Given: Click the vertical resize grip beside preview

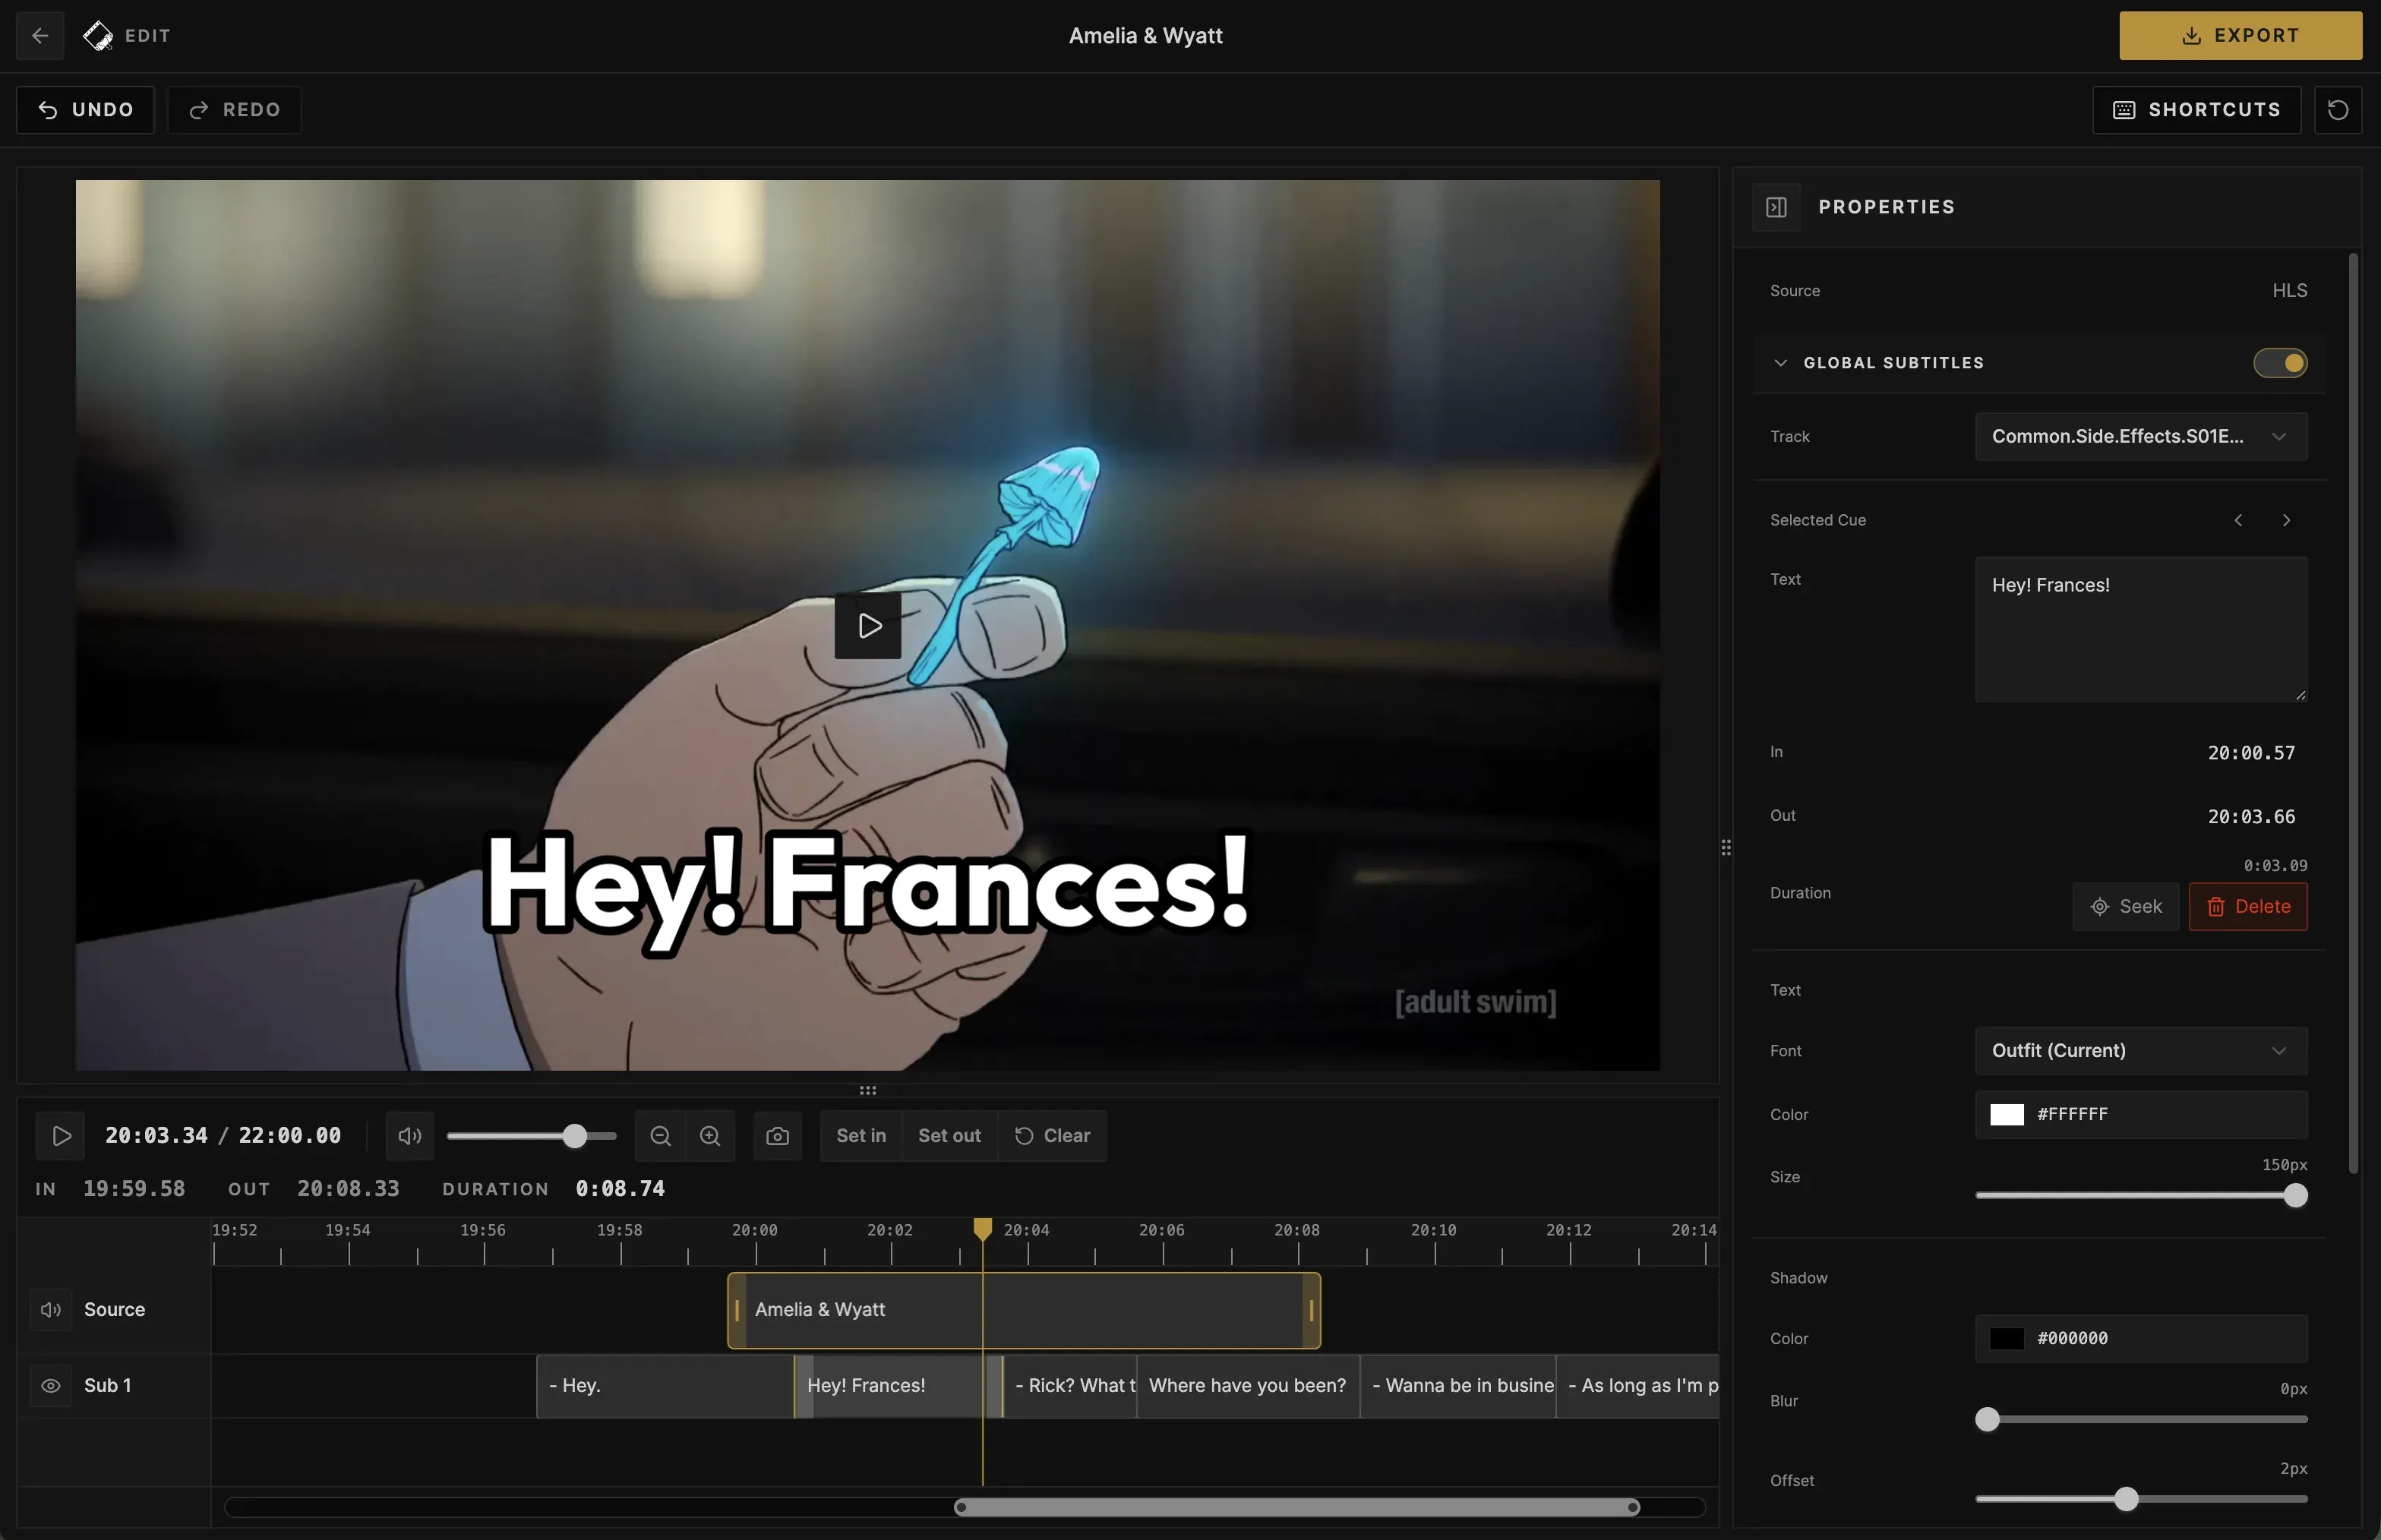Looking at the screenshot, I should (1726, 848).
